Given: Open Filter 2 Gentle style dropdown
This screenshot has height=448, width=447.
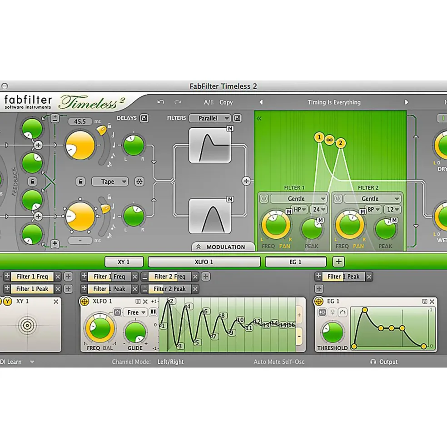Looking at the screenshot, I should (372, 199).
